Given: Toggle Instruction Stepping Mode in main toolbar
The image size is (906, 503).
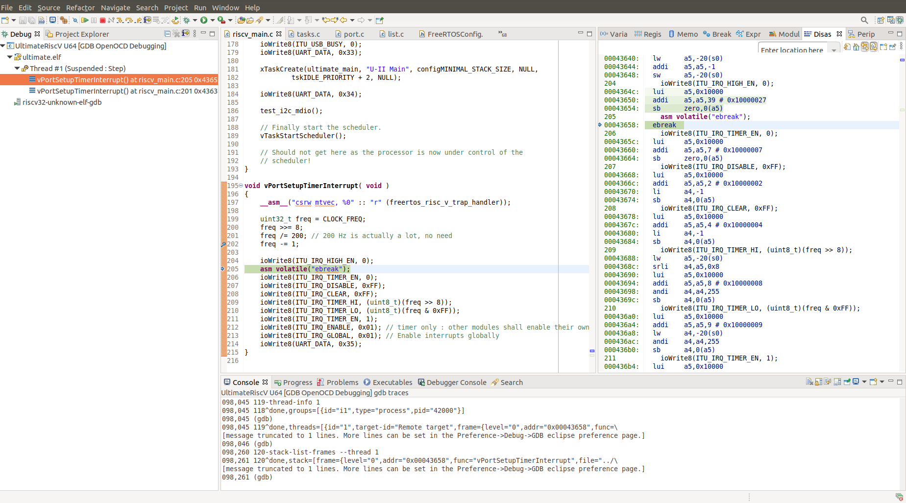Looking at the screenshot, I should click(147, 20).
